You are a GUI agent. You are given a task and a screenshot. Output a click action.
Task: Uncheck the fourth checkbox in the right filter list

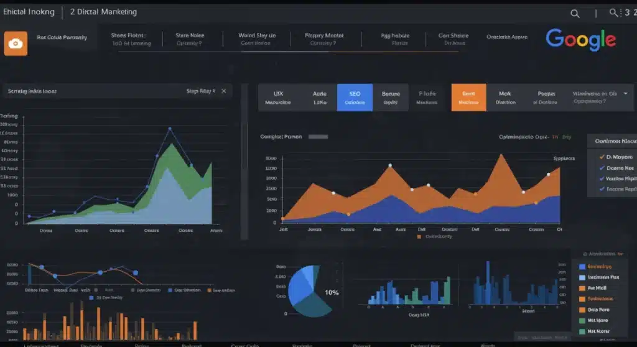coord(602,188)
